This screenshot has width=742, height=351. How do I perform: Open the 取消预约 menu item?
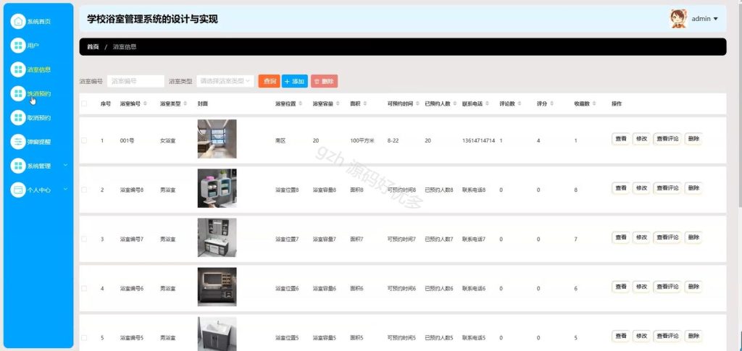coord(39,118)
